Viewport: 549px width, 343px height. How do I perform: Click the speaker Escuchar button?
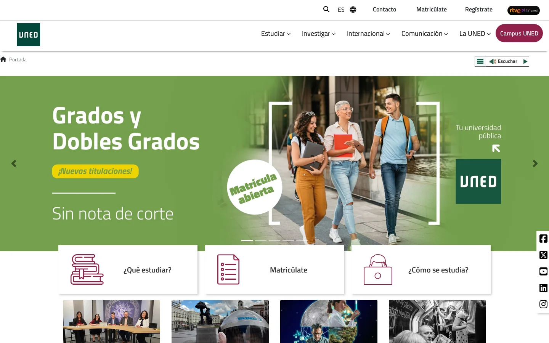coord(503,61)
